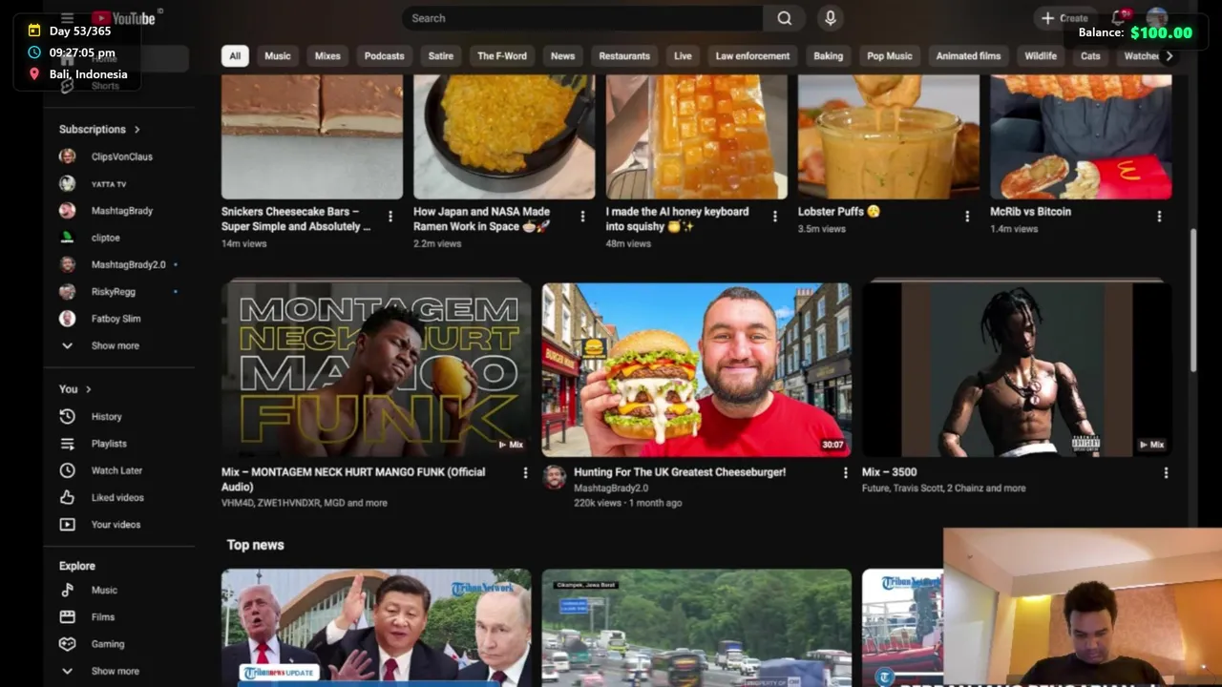This screenshot has width=1222, height=687.
Task: Open 'Hunting For The UK Greatest Cheeseburger!' title
Action: click(x=680, y=472)
